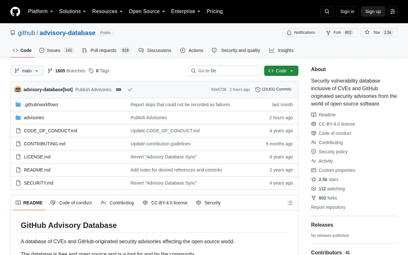Viewport: 408px width, 255px height.
Task: Open the Report repository link
Action: [328, 207]
